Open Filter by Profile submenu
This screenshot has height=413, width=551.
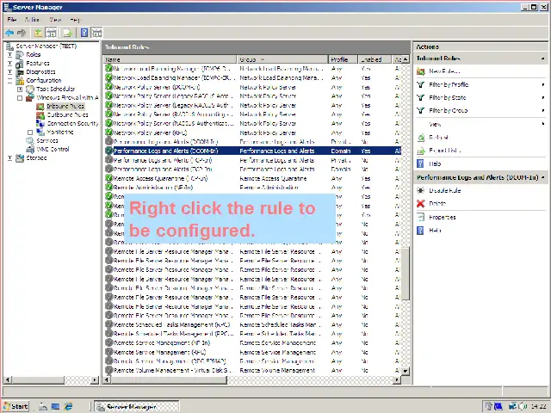(543, 84)
